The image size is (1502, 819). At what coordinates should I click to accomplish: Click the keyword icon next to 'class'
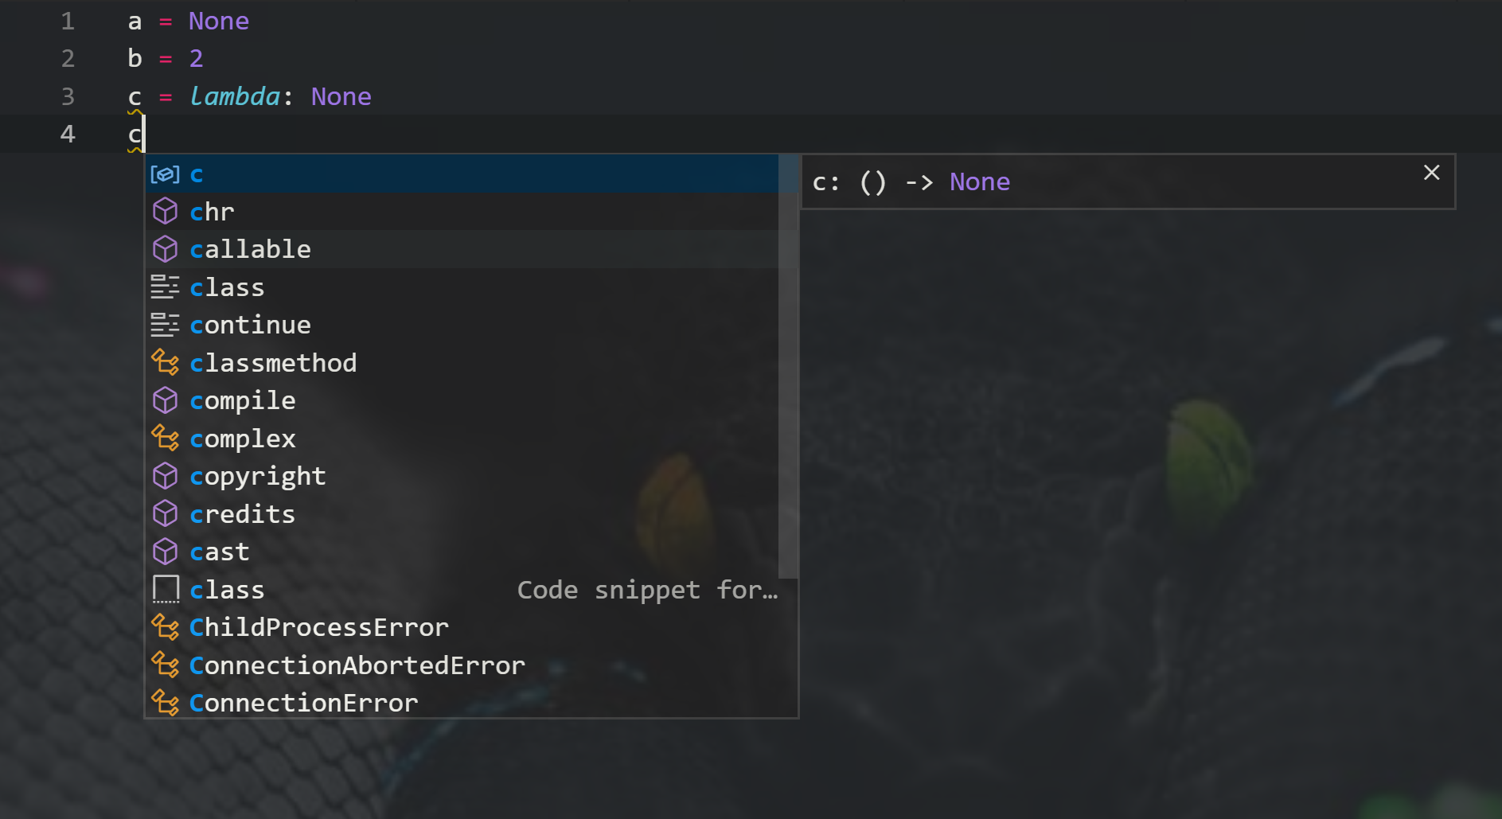click(165, 287)
